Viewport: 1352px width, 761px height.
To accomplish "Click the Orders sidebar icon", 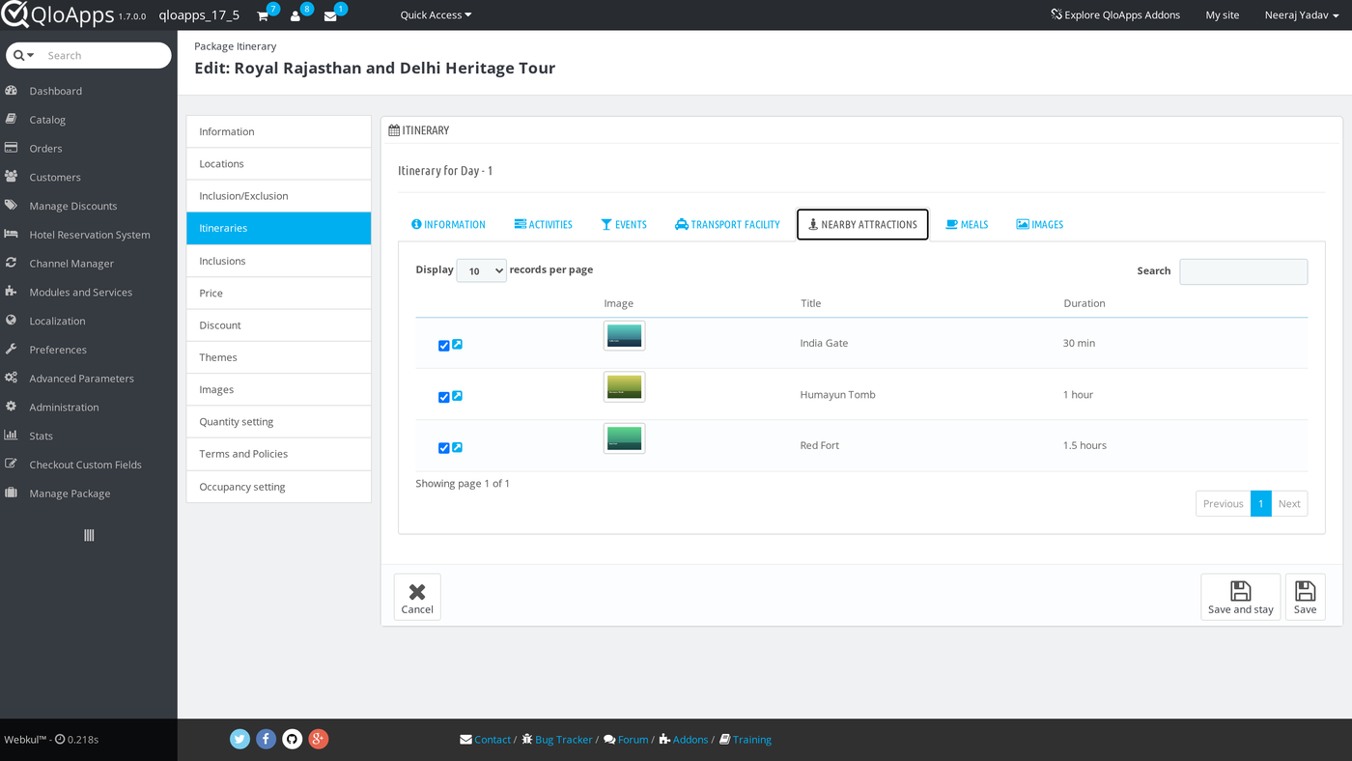I will [12, 149].
